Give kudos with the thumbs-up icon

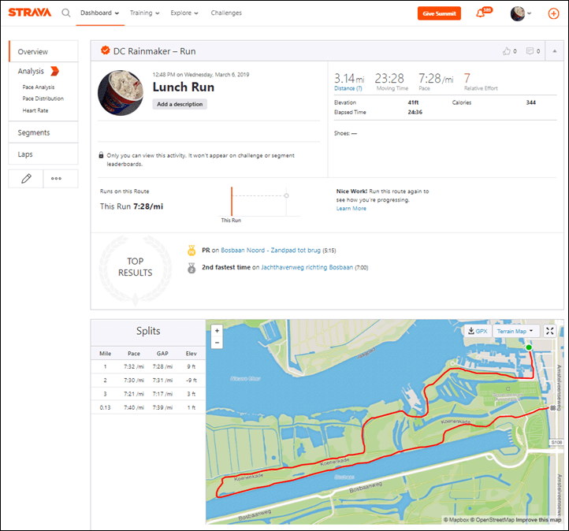pyautogui.click(x=507, y=51)
